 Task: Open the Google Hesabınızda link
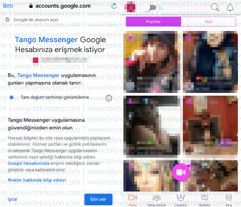(28, 163)
